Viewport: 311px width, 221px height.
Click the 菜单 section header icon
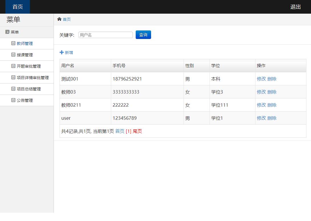pyautogui.click(x=7, y=32)
